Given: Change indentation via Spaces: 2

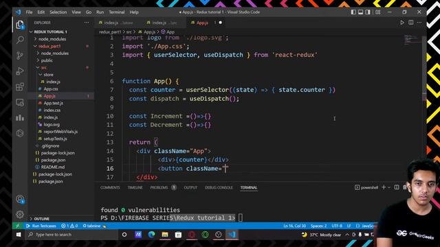Looking at the screenshot, I should pos(319,226).
